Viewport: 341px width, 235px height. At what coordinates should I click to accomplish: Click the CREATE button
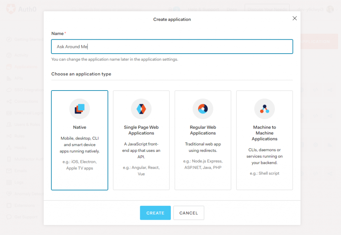[x=155, y=213]
